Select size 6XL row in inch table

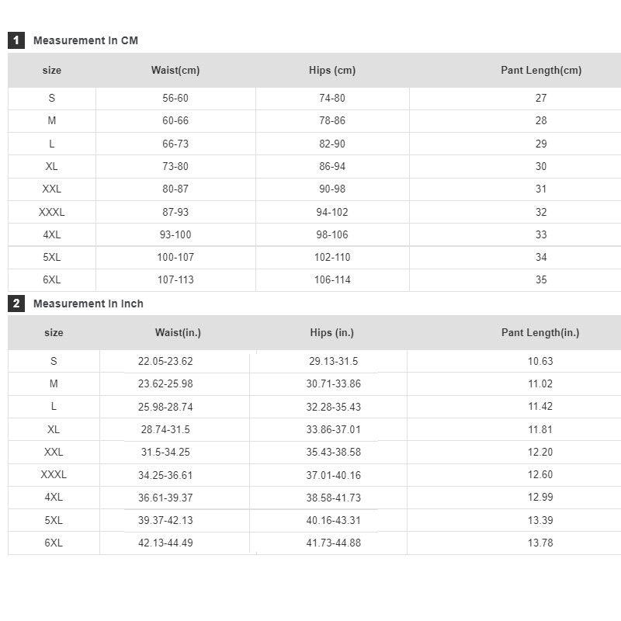(x=54, y=543)
